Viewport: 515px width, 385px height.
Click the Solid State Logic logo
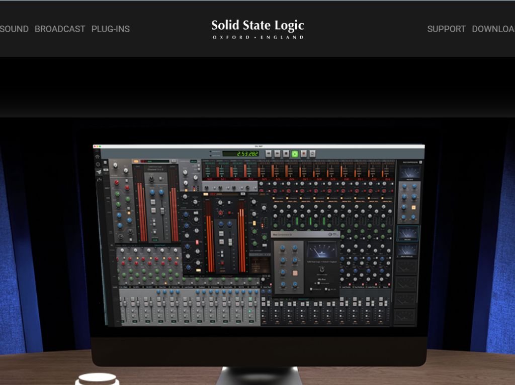point(258,29)
